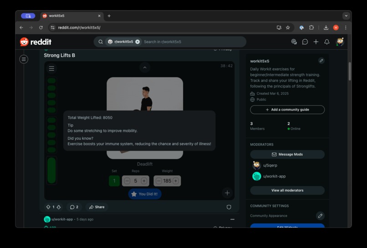The height and width of the screenshot is (248, 367).
Task: Open the browser downloads icon
Action: coord(326,28)
